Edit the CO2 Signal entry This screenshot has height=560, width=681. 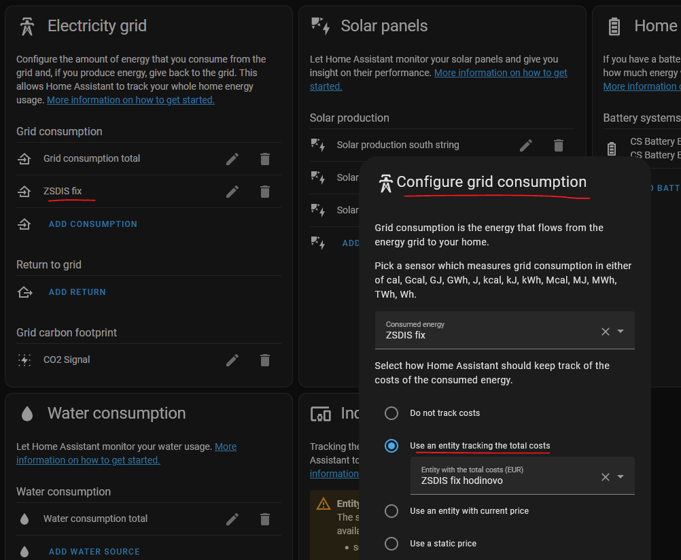click(x=232, y=360)
